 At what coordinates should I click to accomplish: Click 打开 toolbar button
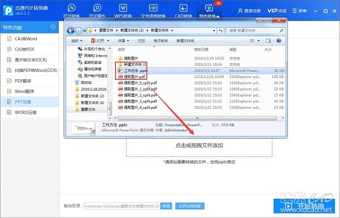[98, 41]
